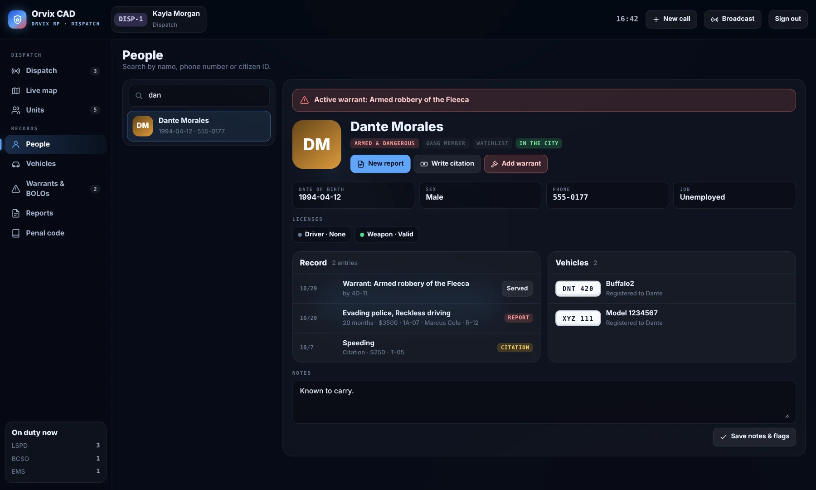Click into the notes text area
Viewport: 816px width, 490px height.
544,402
